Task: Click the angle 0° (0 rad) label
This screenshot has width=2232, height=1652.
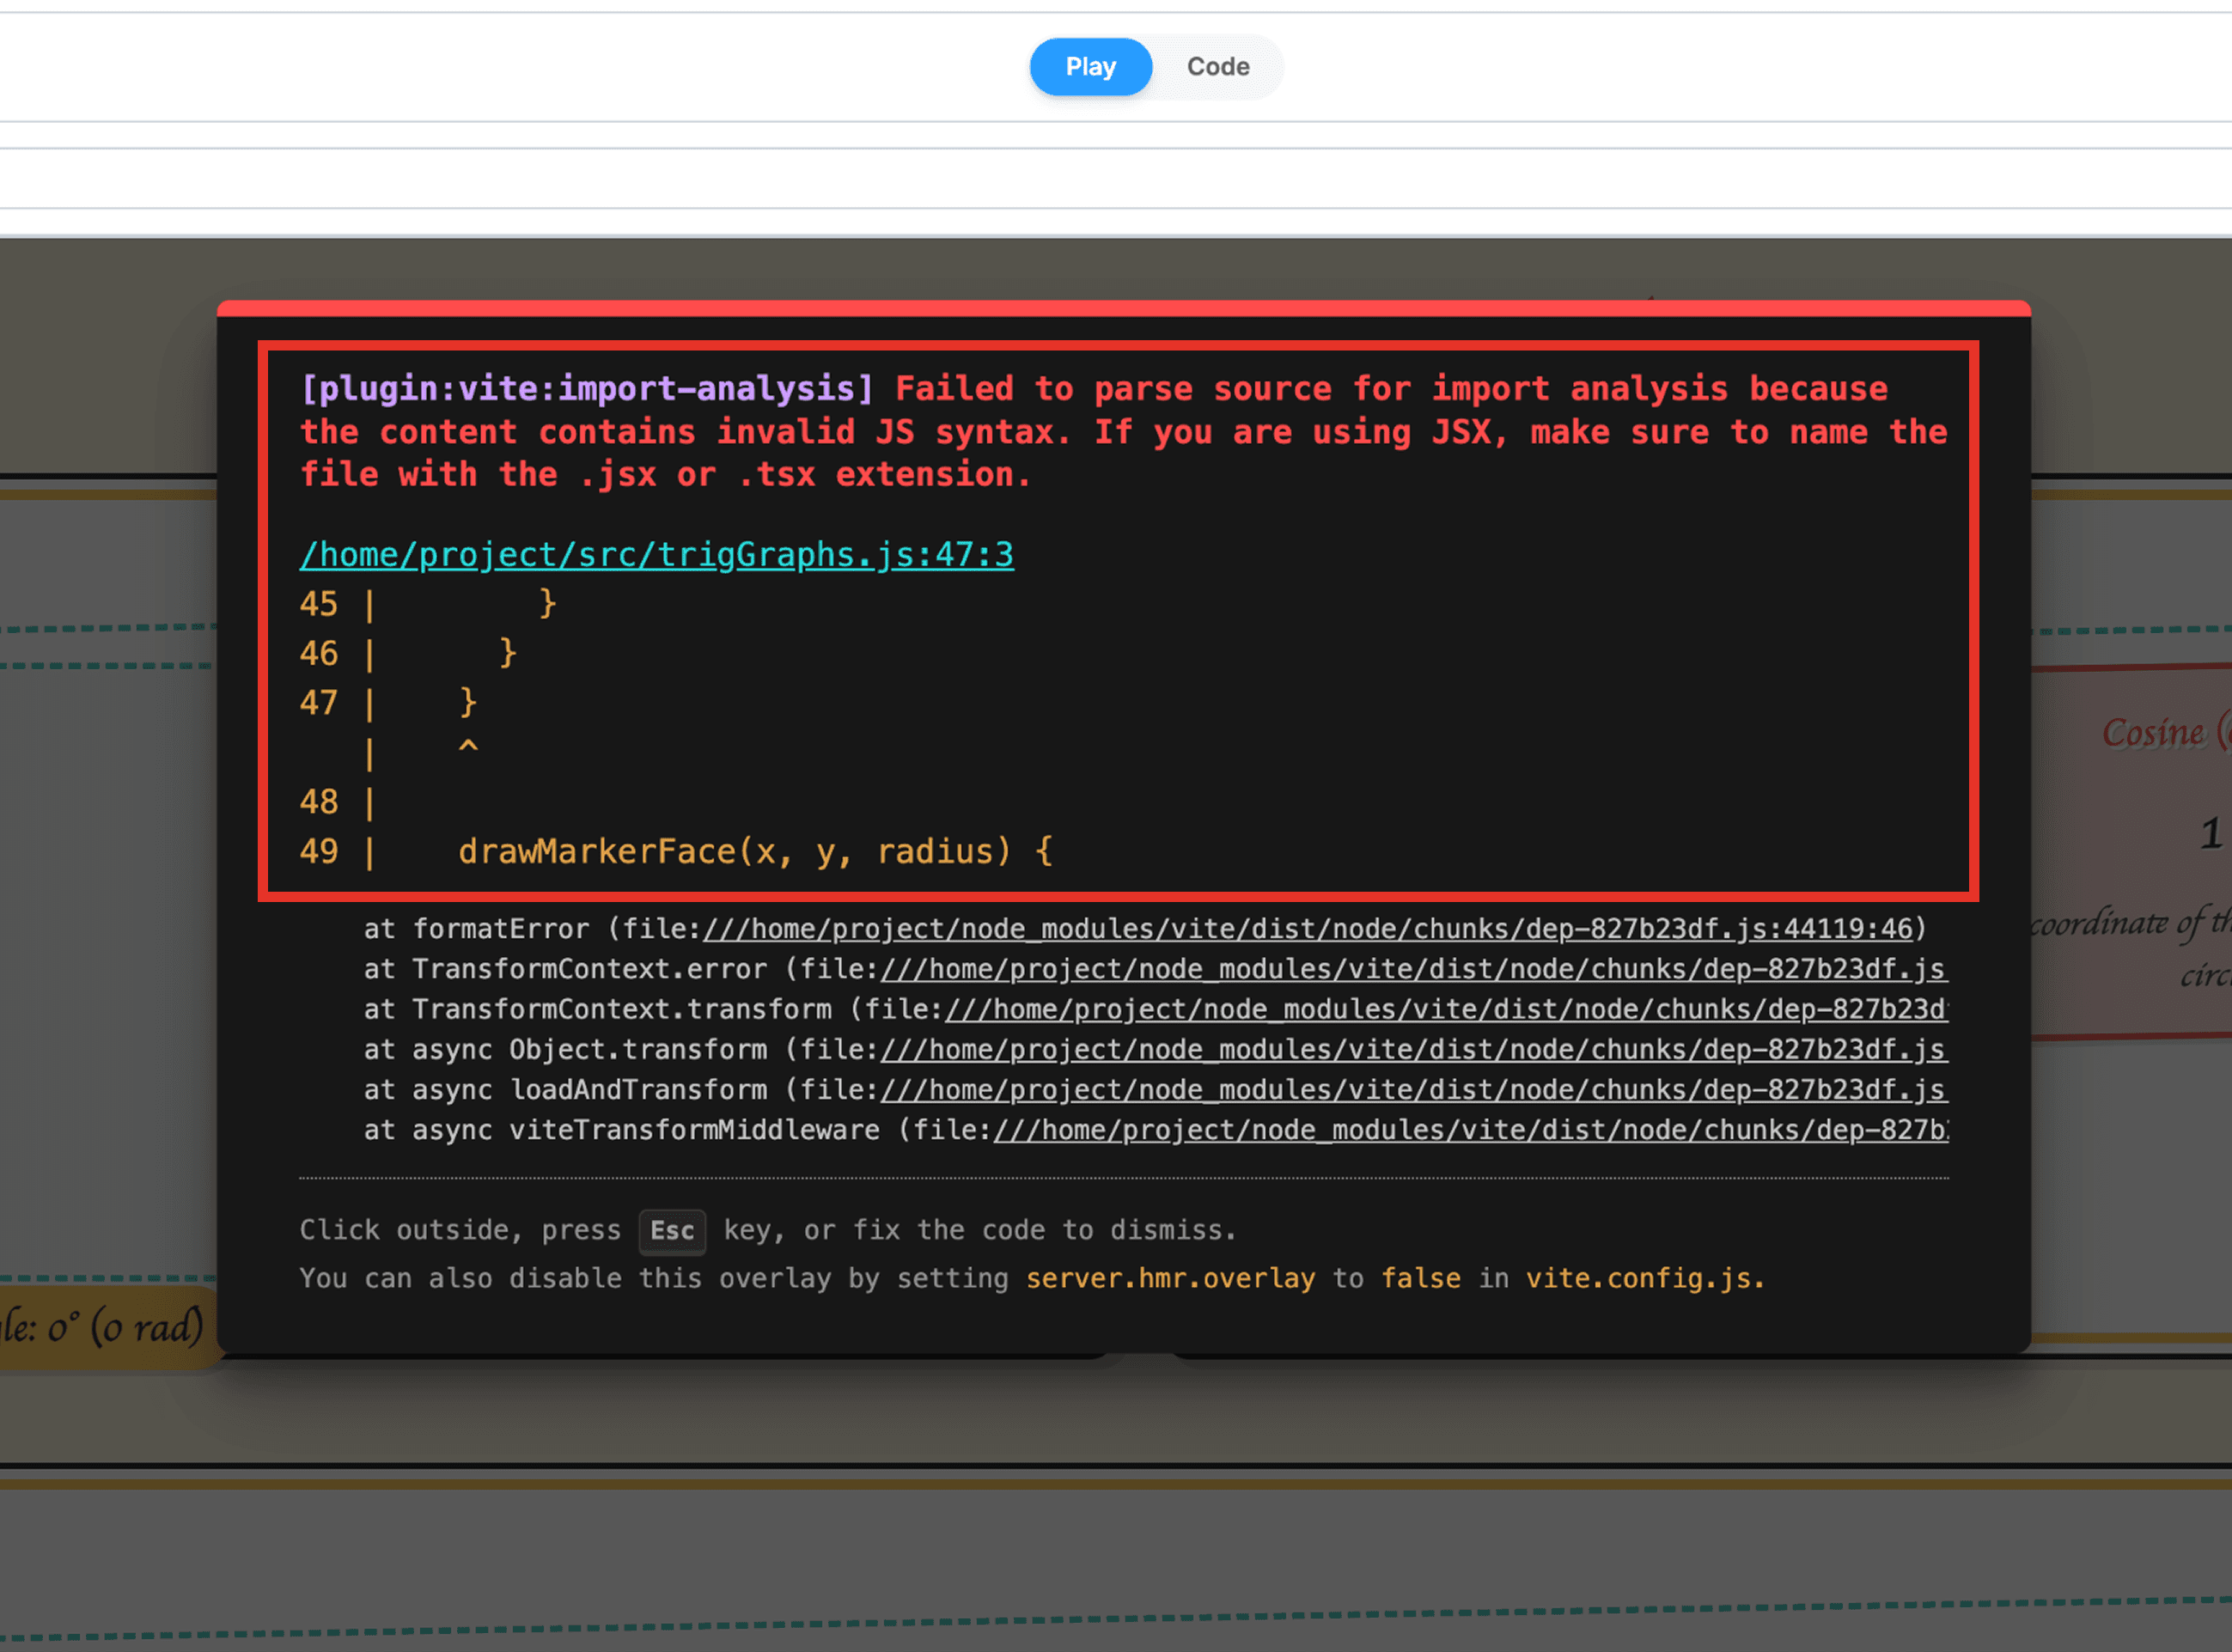Action: [x=105, y=1328]
